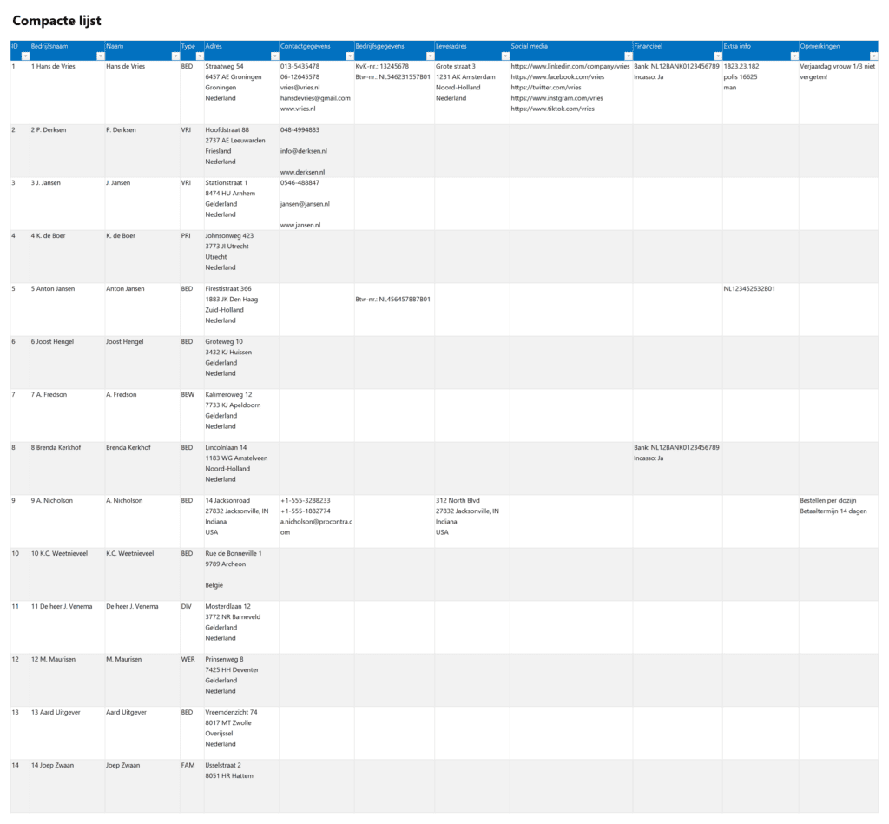Image resolution: width=889 pixels, height=824 pixels.
Task: Open the Contactgegevens filter icon
Action: pyautogui.click(x=349, y=56)
